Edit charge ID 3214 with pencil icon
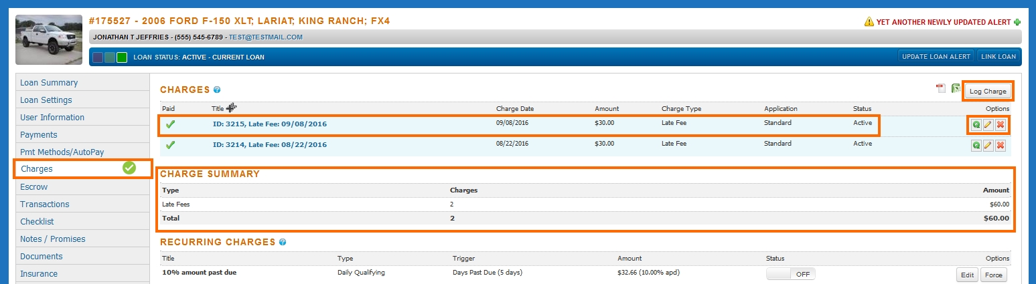The image size is (1036, 284). coord(988,145)
